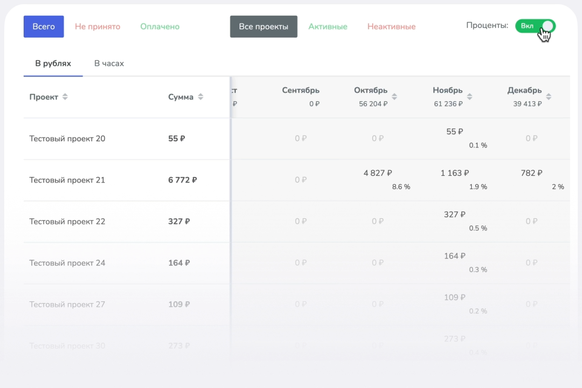Click sort arrows next to Октябрь
The height and width of the screenshot is (388, 582).
pos(395,96)
